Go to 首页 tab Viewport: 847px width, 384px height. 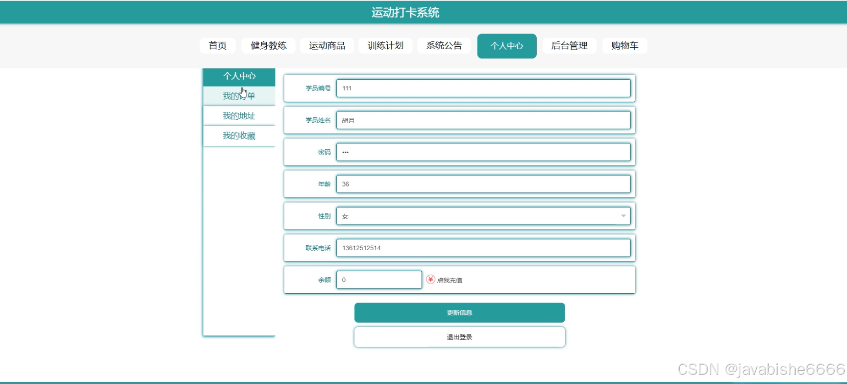tap(218, 46)
